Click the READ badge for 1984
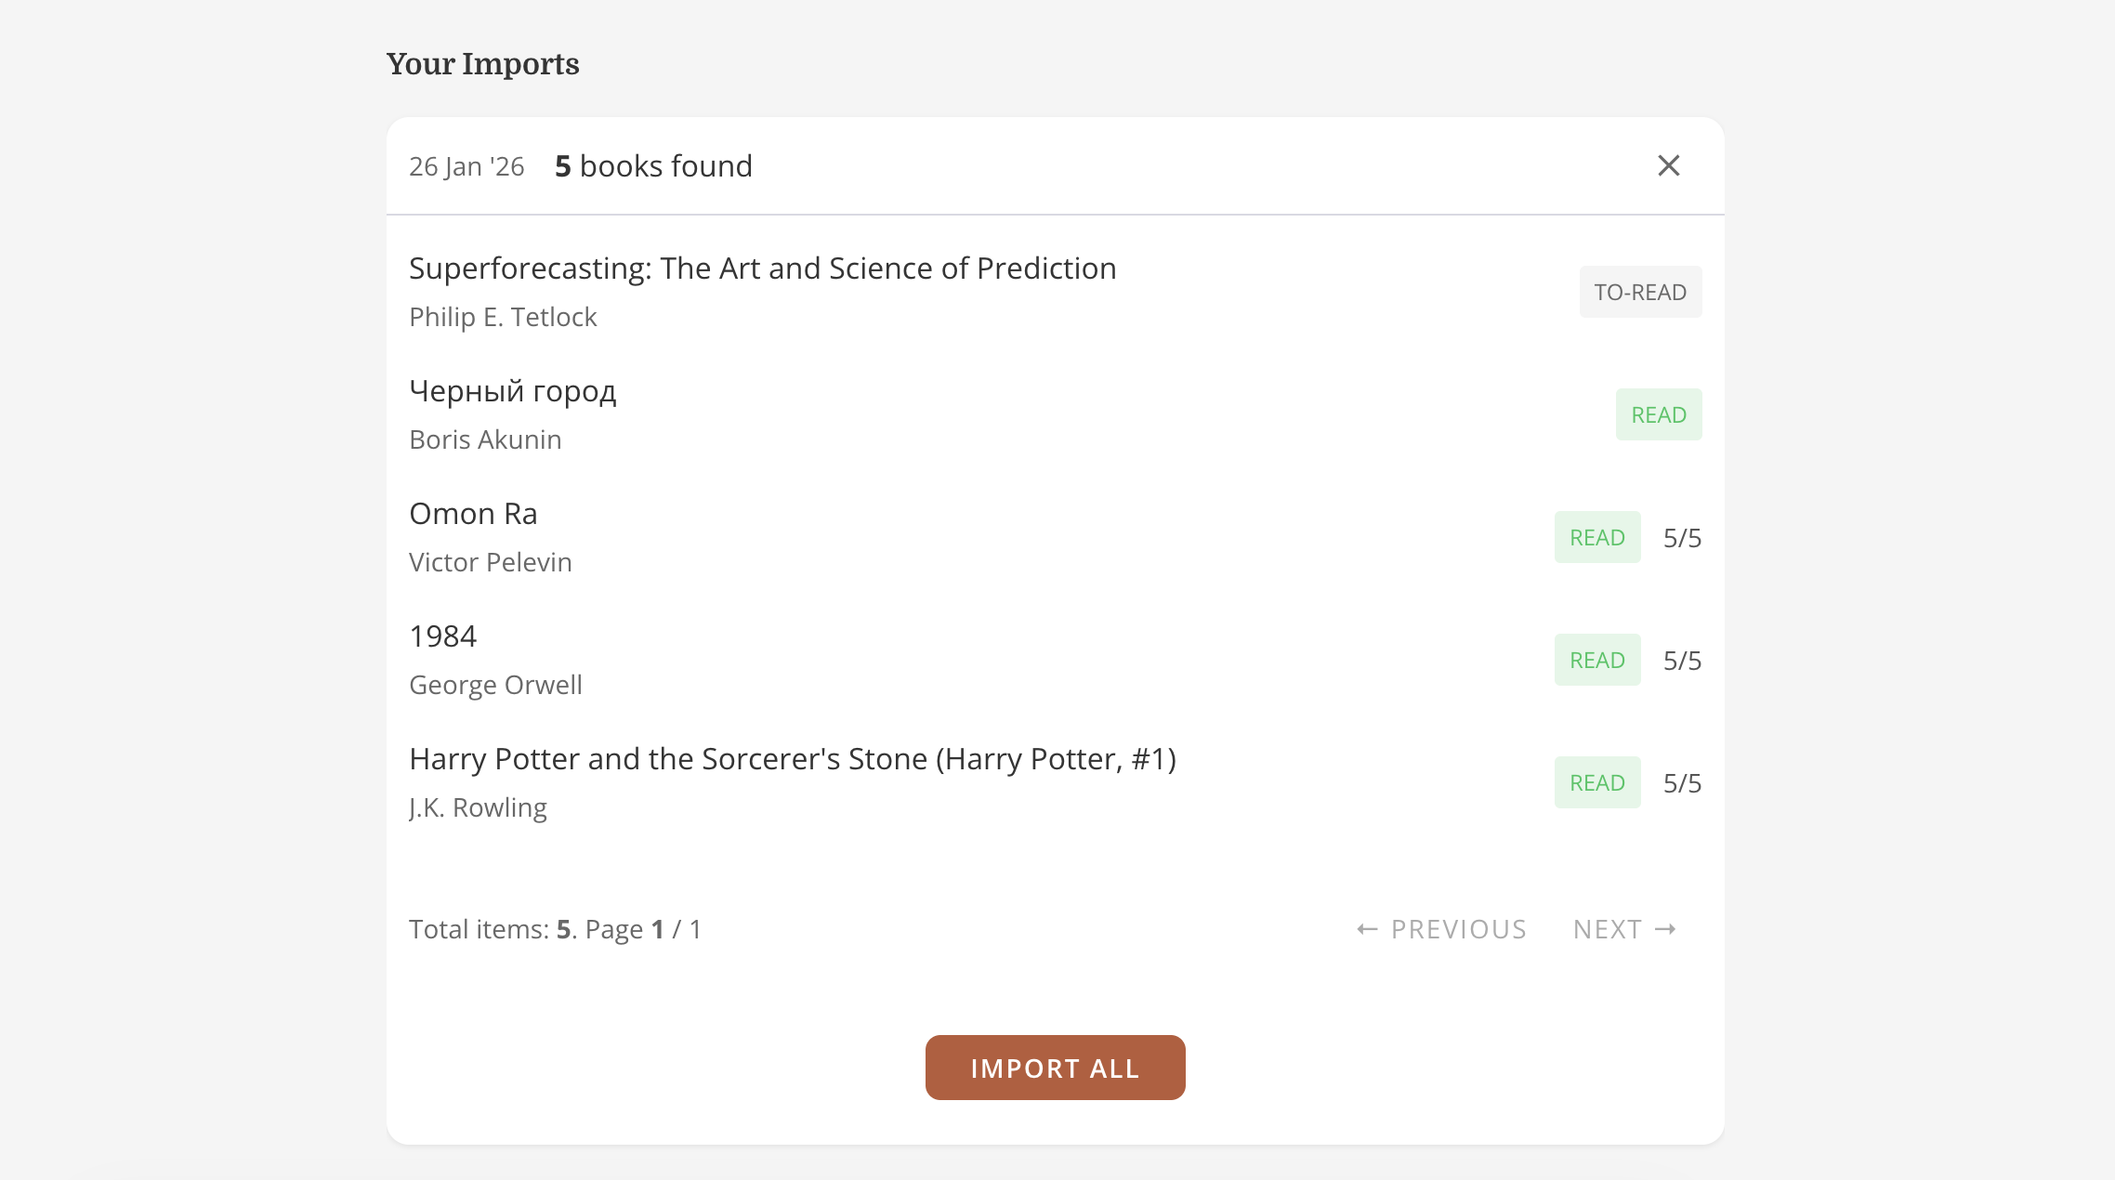The width and height of the screenshot is (2115, 1180). 1597,660
